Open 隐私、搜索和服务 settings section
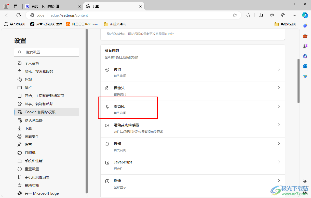This screenshot has height=198, width=311. [x=47, y=71]
